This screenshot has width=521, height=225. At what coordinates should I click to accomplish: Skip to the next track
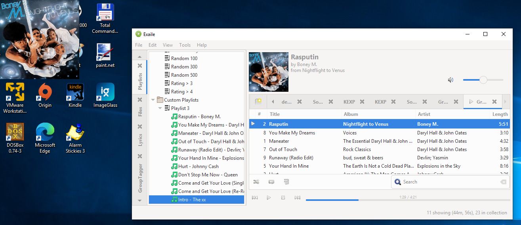297,198
